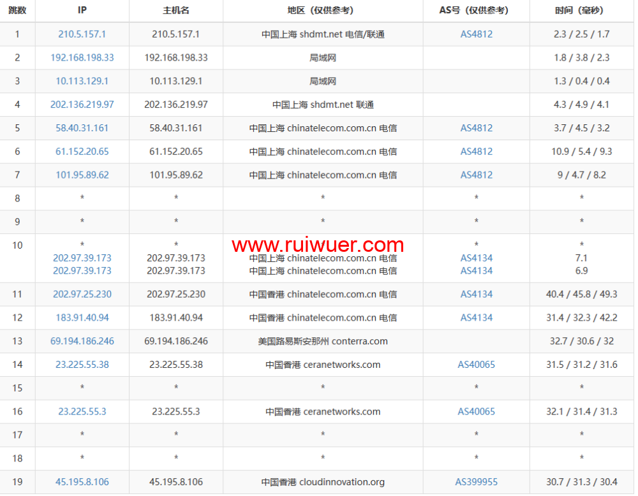This screenshot has width=638, height=496.
Task: Click the 23.225.55.3 IP link
Action: [x=82, y=412]
